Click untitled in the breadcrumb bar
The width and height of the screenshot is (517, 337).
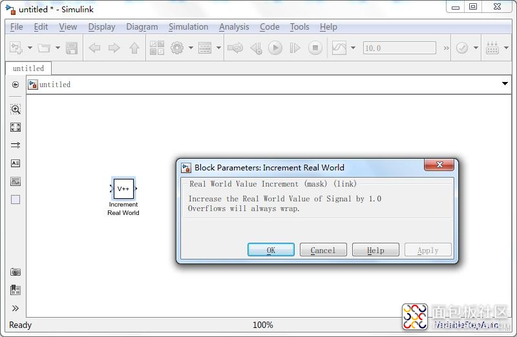[x=55, y=85]
